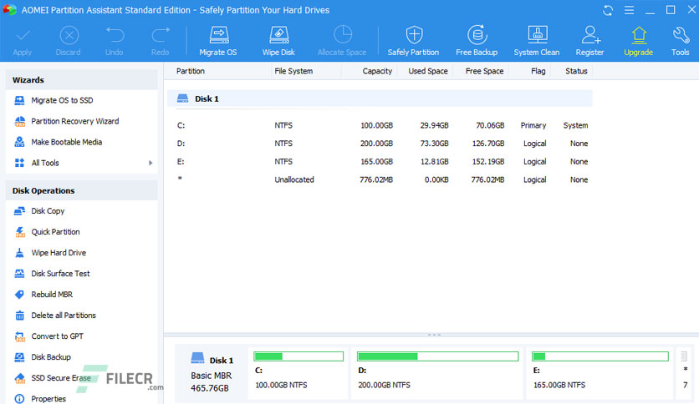Open the Tools wrench menu
Screen dimensions: 699x404
(681, 41)
